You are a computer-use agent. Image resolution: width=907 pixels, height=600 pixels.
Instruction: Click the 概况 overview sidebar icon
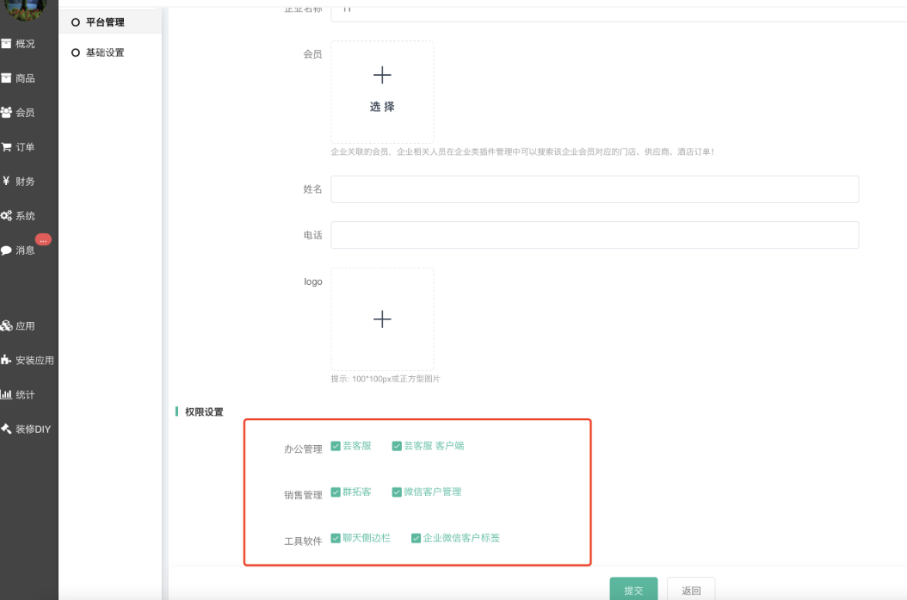pos(6,44)
